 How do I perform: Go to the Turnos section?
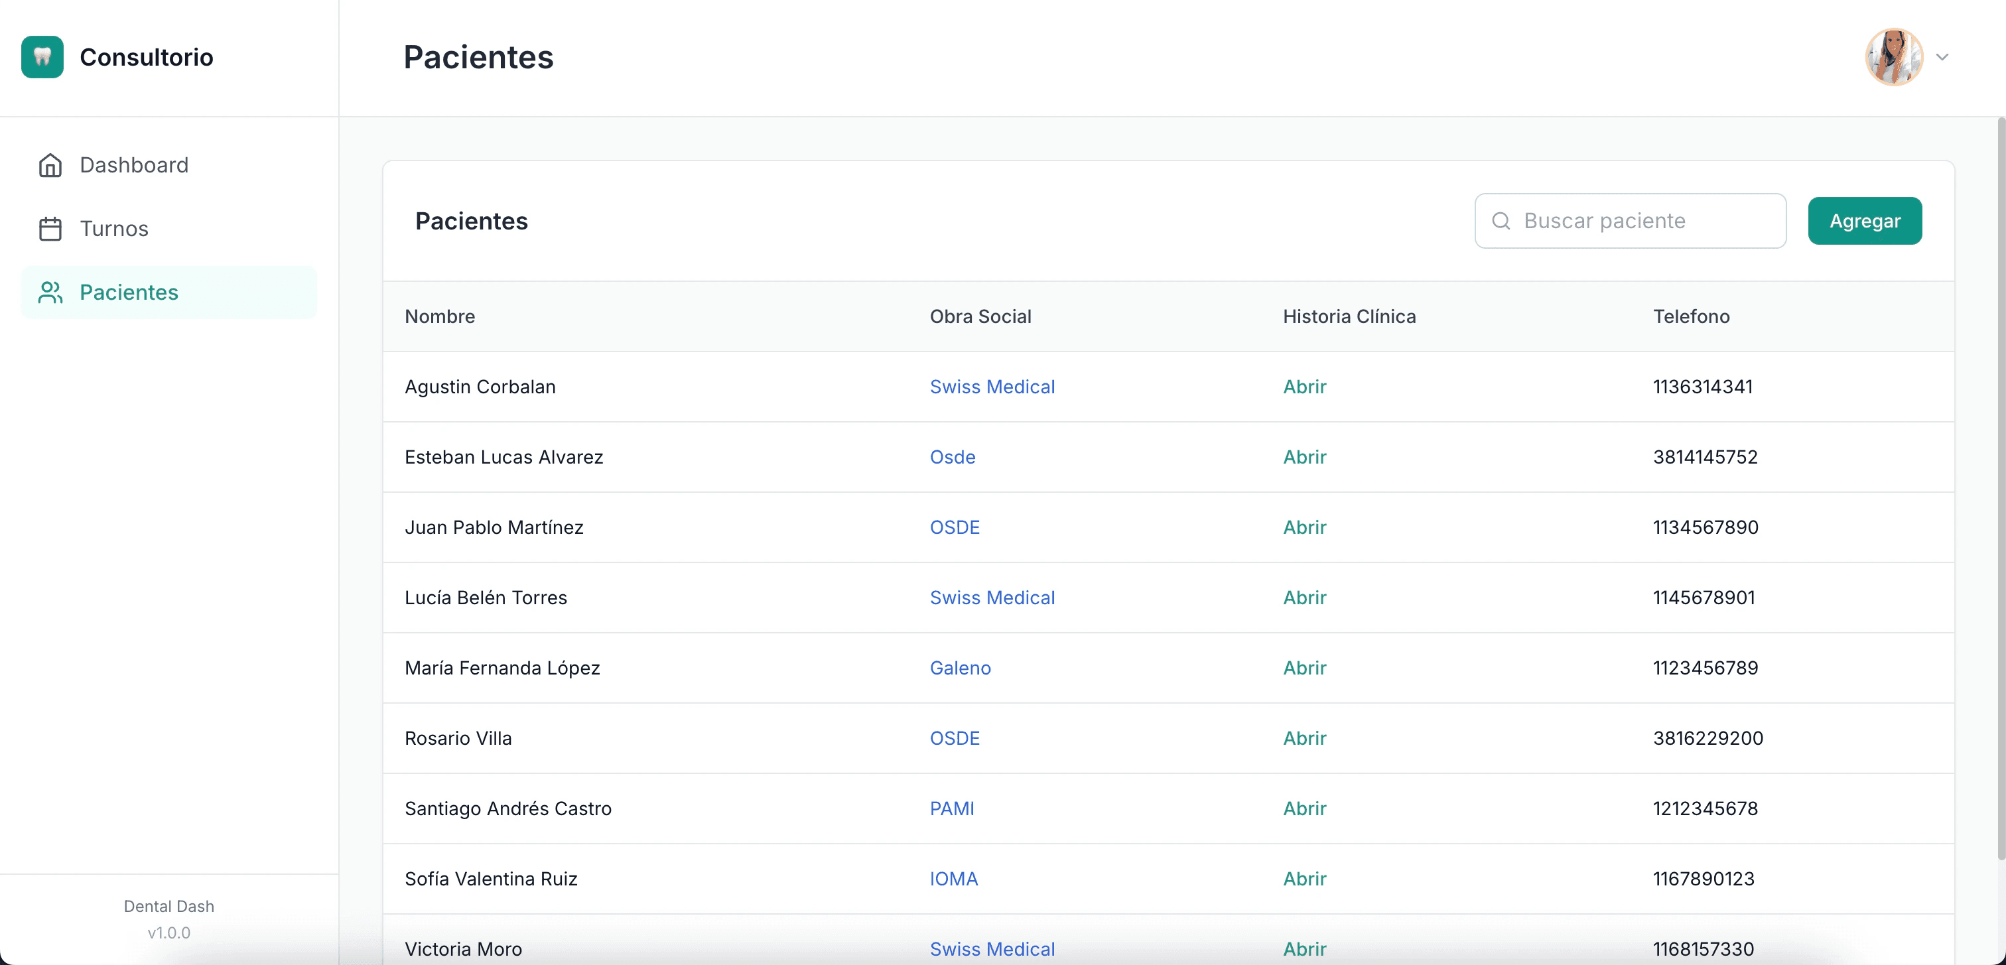click(x=113, y=229)
